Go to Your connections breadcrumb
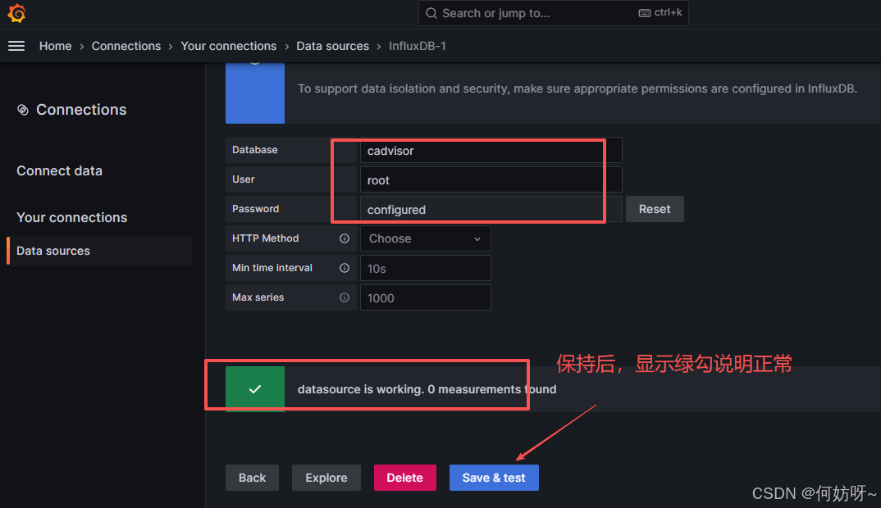 pyautogui.click(x=229, y=46)
